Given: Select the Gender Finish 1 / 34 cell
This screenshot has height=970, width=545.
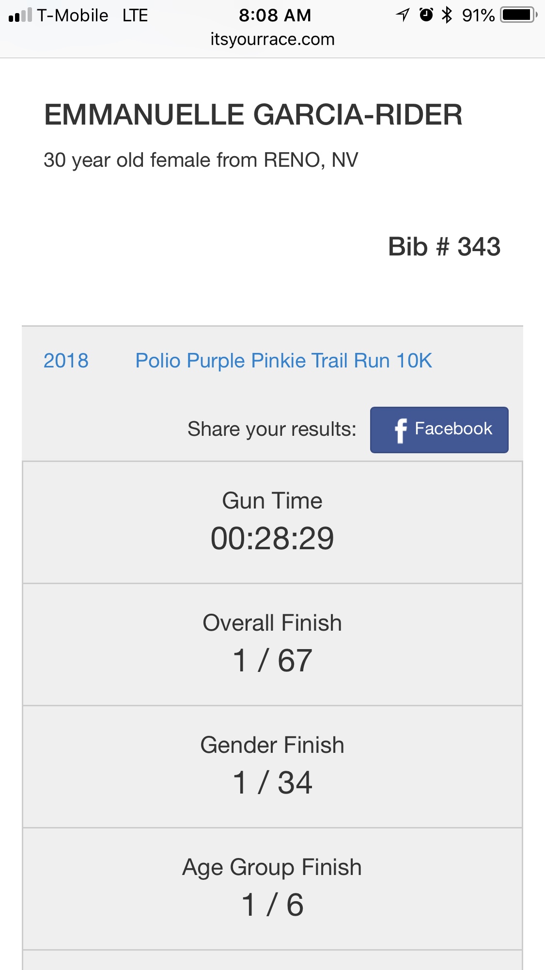Looking at the screenshot, I should pos(272,767).
